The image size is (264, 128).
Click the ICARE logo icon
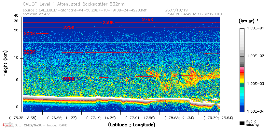pyautogui.click(x=7, y=125)
